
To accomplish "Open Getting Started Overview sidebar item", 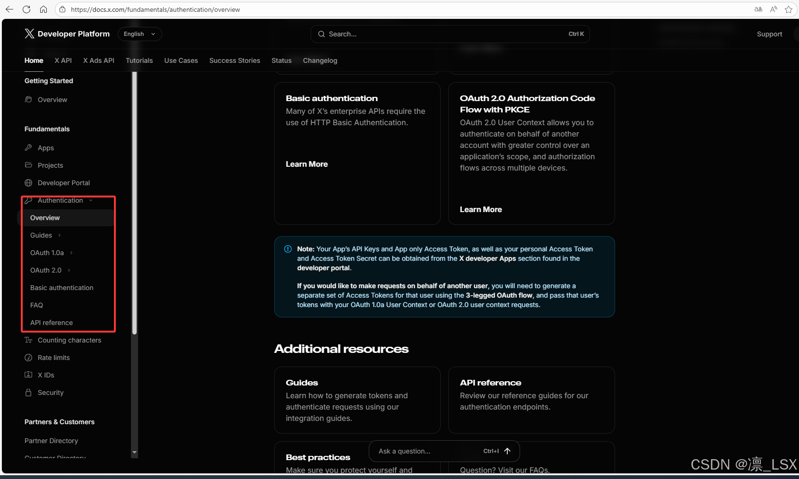I will coord(52,100).
